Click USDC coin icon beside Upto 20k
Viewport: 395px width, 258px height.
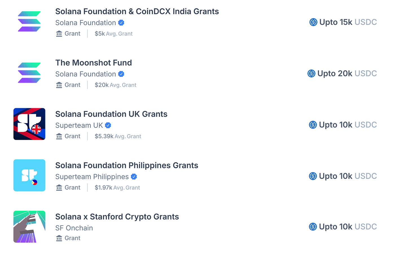click(311, 73)
